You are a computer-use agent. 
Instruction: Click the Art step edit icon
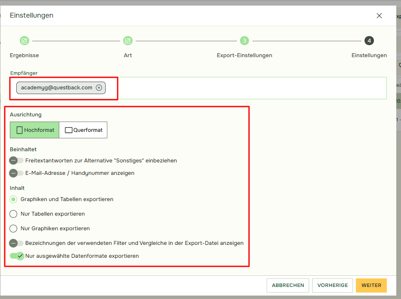click(x=128, y=41)
